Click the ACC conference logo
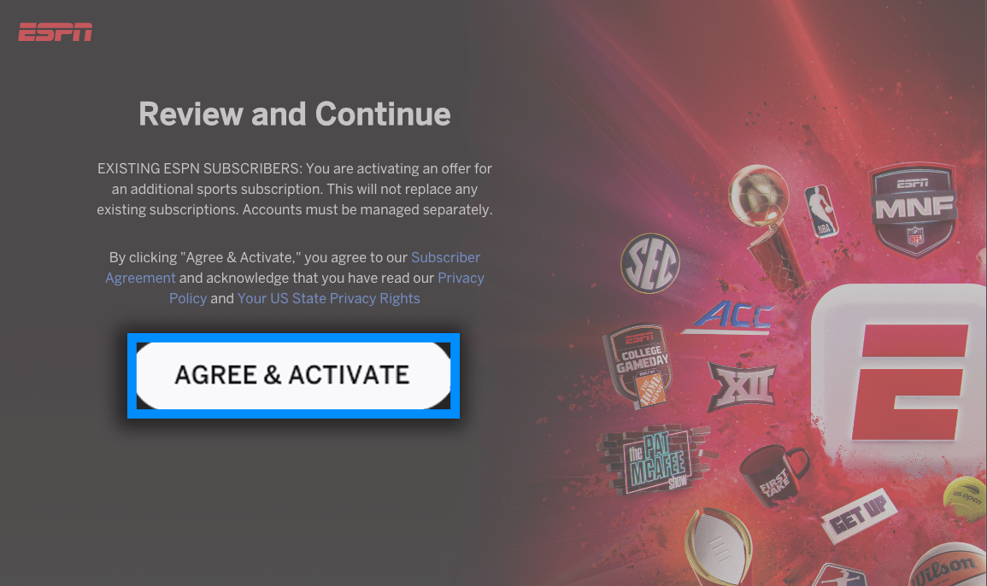Viewport: 987px width, 586px height. (x=730, y=316)
